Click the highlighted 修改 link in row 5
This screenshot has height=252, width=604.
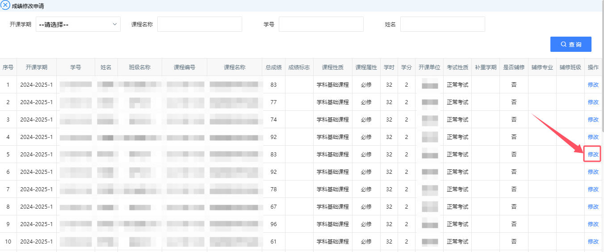coord(593,155)
